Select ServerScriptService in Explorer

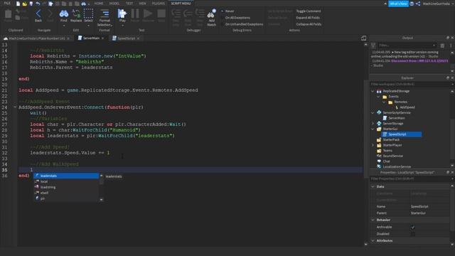click(x=397, y=112)
